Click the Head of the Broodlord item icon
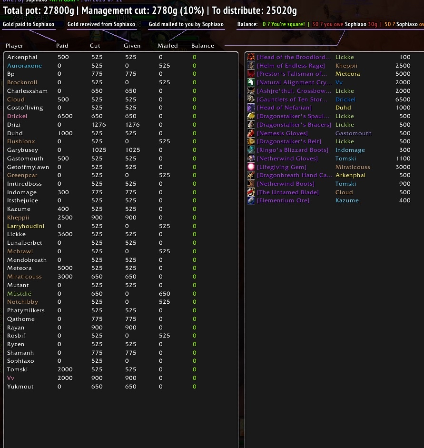424x448 pixels. tap(251, 57)
